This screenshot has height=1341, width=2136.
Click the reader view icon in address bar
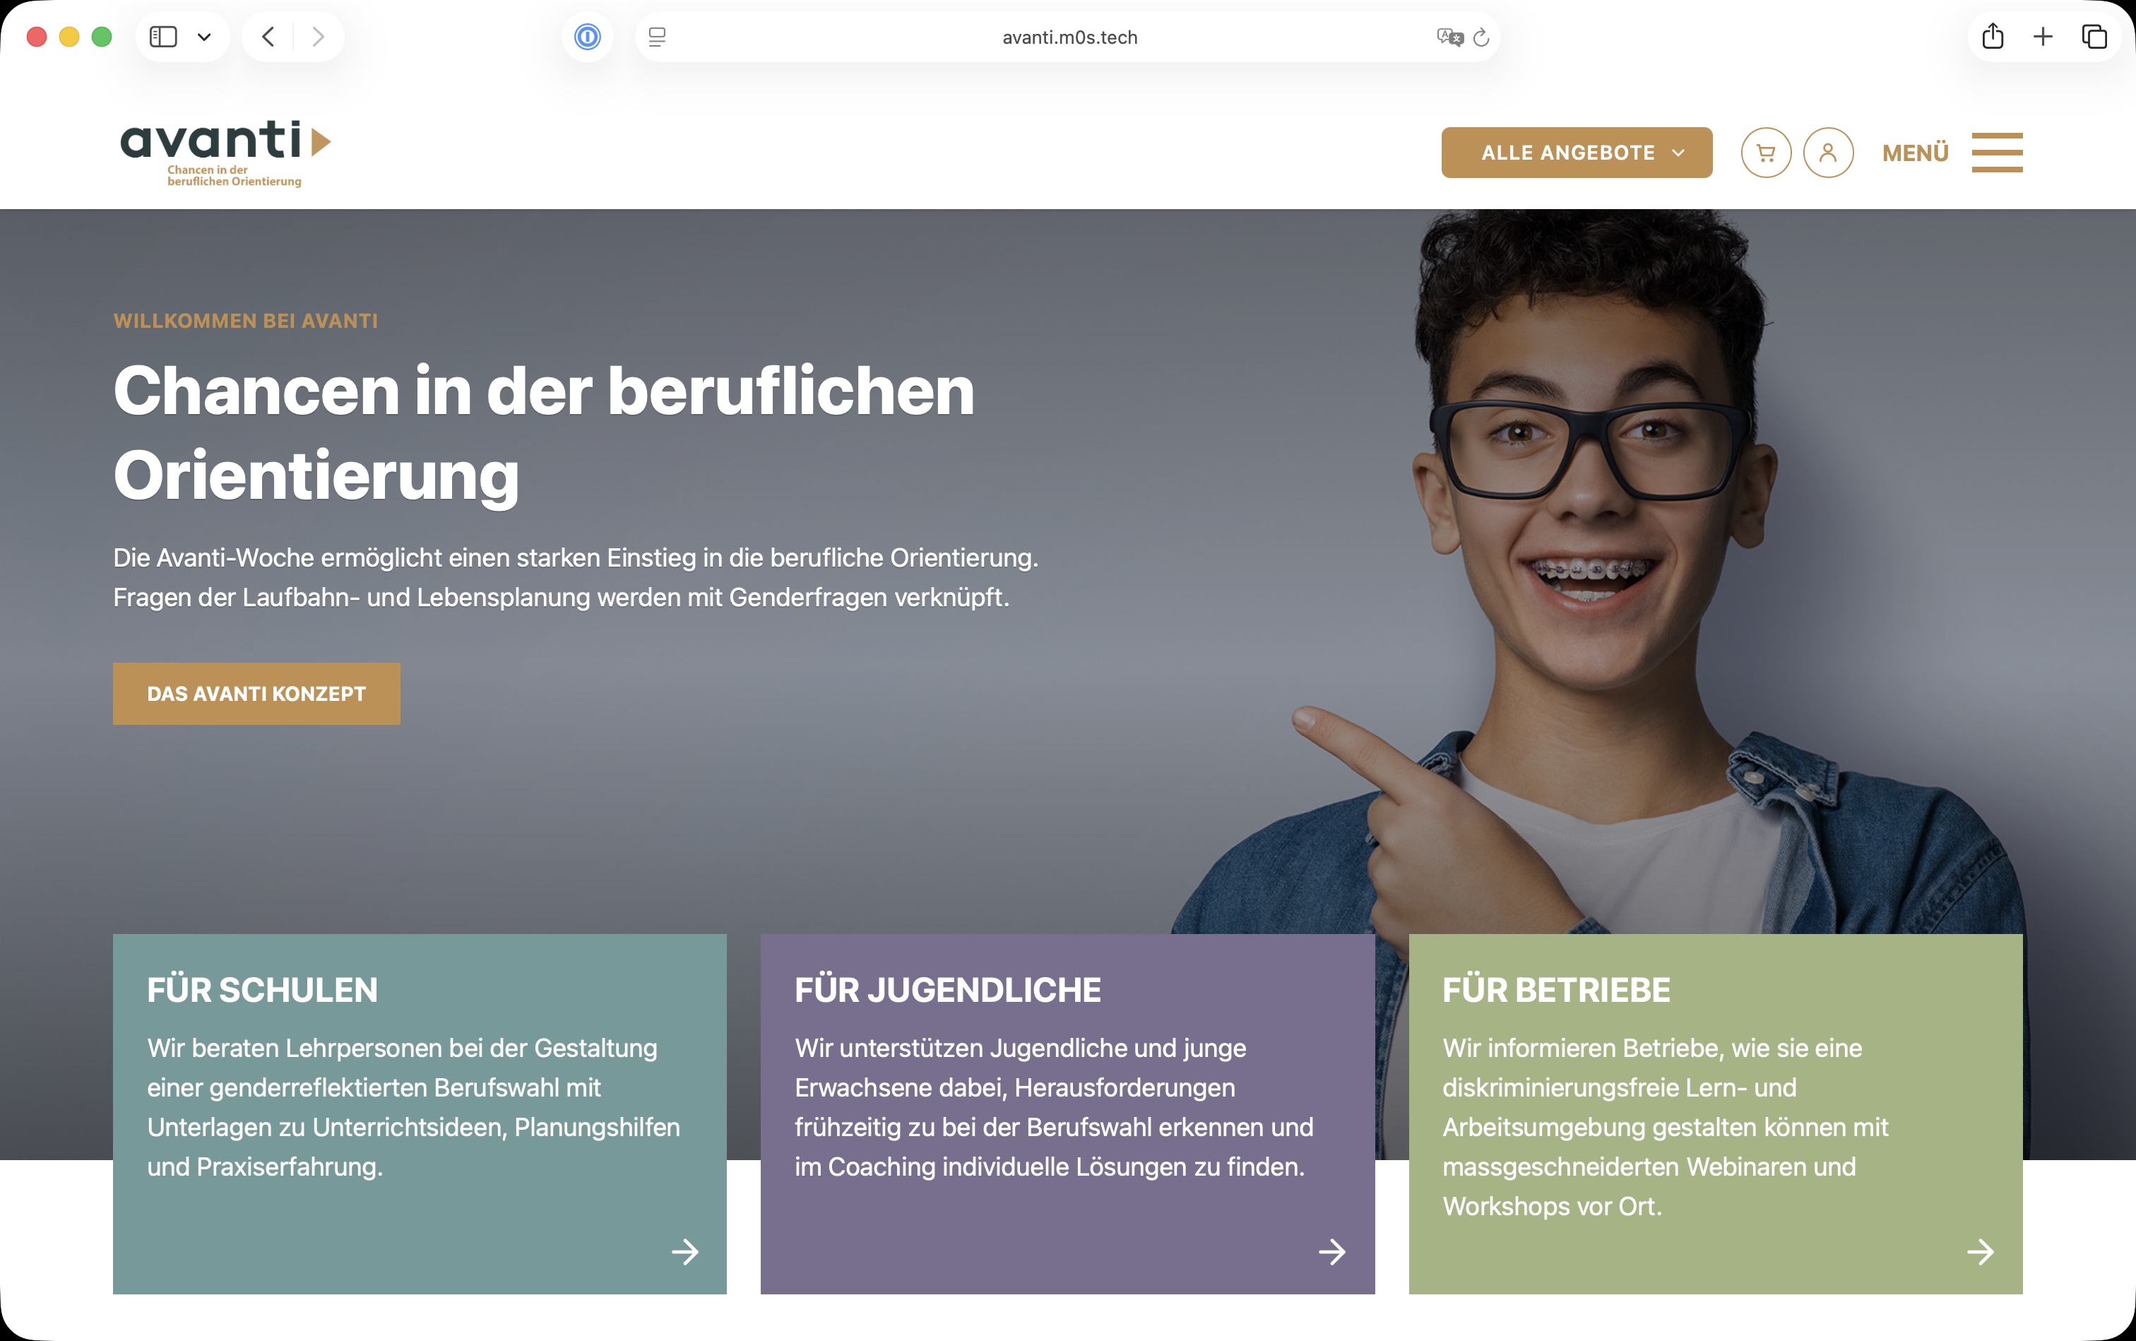[x=657, y=36]
